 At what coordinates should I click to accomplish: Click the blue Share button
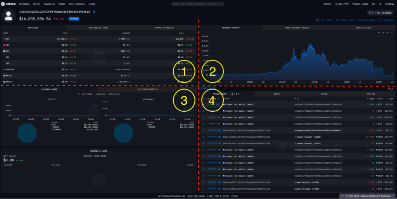(74, 18)
